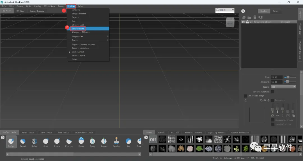Image resolution: width=303 pixels, height=161 pixels.
Task: Switch to the Curve Tools tab
Action: tap(46, 132)
